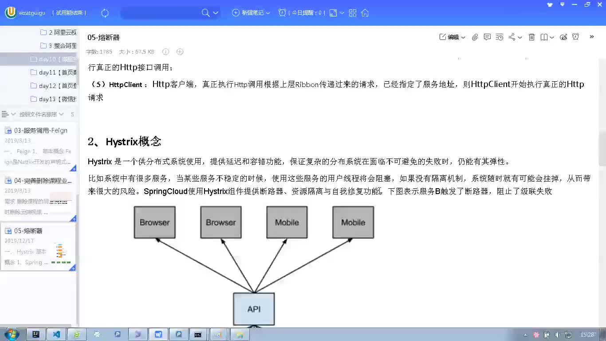Viewport: 606px width, 341px height.
Task: Click the 试用期结束 trial notice
Action: [69, 13]
